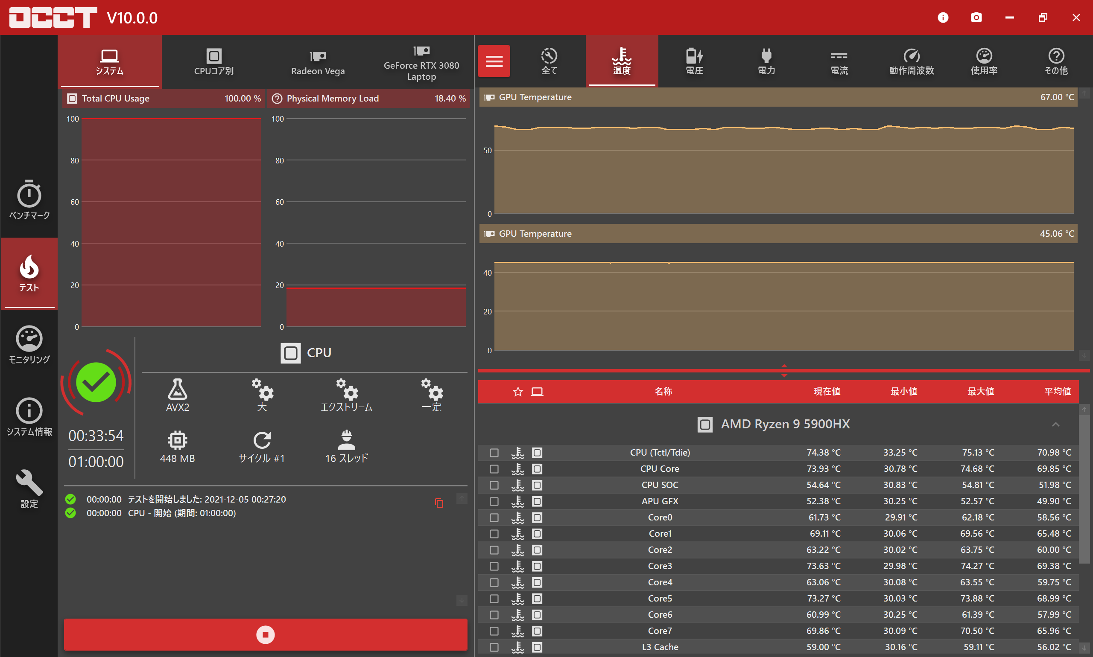
Task: Click the 45.06 °C GPU Temperature header
Action: (778, 234)
